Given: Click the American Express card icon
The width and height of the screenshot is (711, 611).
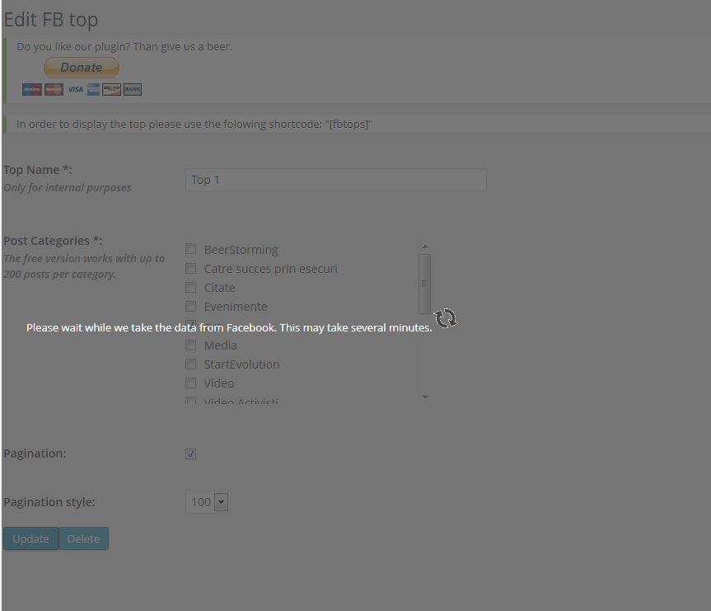Looking at the screenshot, I should pos(93,89).
